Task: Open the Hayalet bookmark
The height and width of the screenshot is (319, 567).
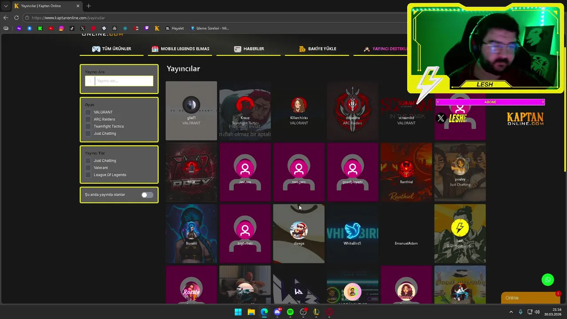Action: (x=175, y=28)
